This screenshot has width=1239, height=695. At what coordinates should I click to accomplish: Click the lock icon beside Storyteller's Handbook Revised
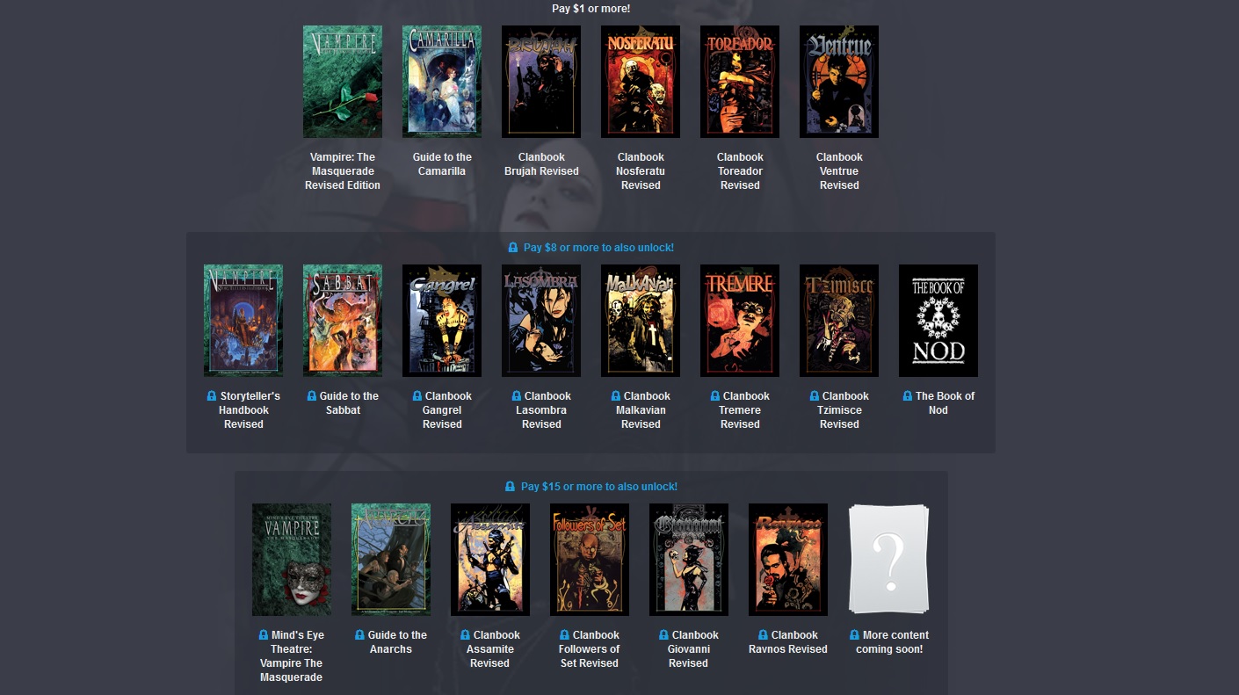click(x=212, y=396)
